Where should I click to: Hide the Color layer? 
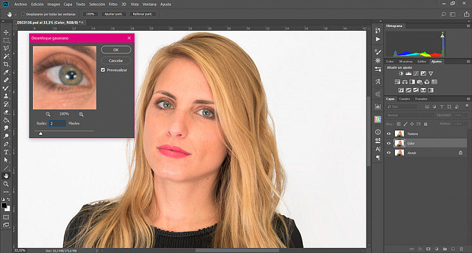pyautogui.click(x=388, y=143)
